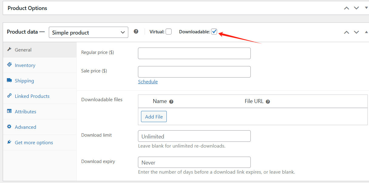Collapse the Product data panel

click(366, 32)
